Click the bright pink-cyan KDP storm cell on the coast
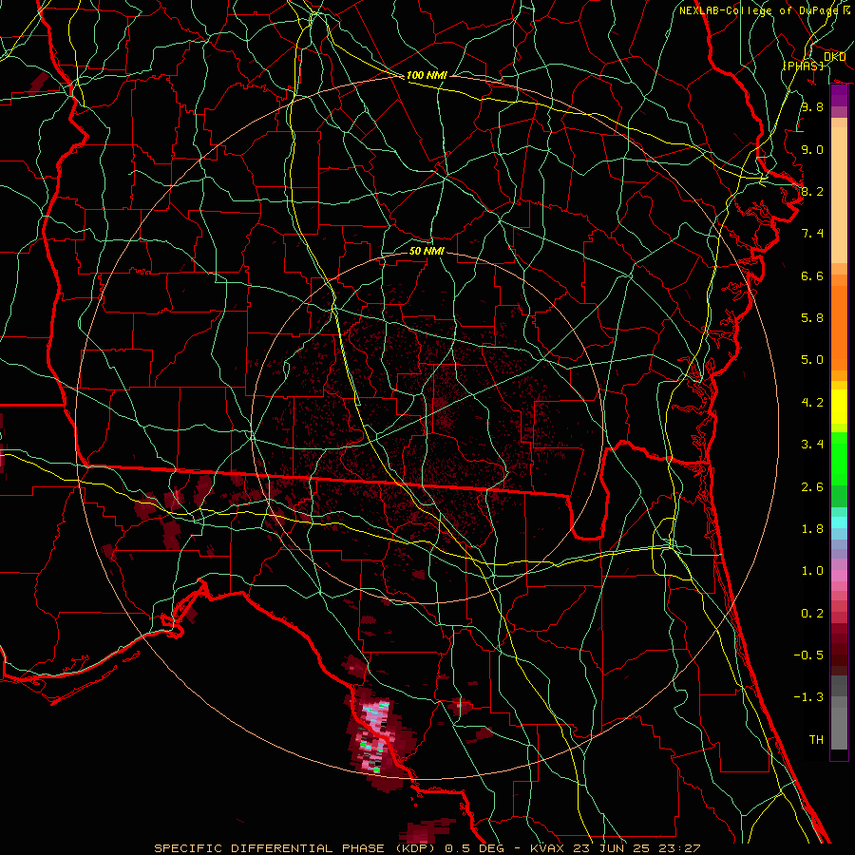Image resolution: width=855 pixels, height=855 pixels. tap(375, 736)
